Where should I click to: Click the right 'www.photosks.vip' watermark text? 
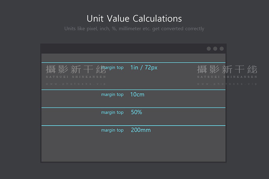227,84
